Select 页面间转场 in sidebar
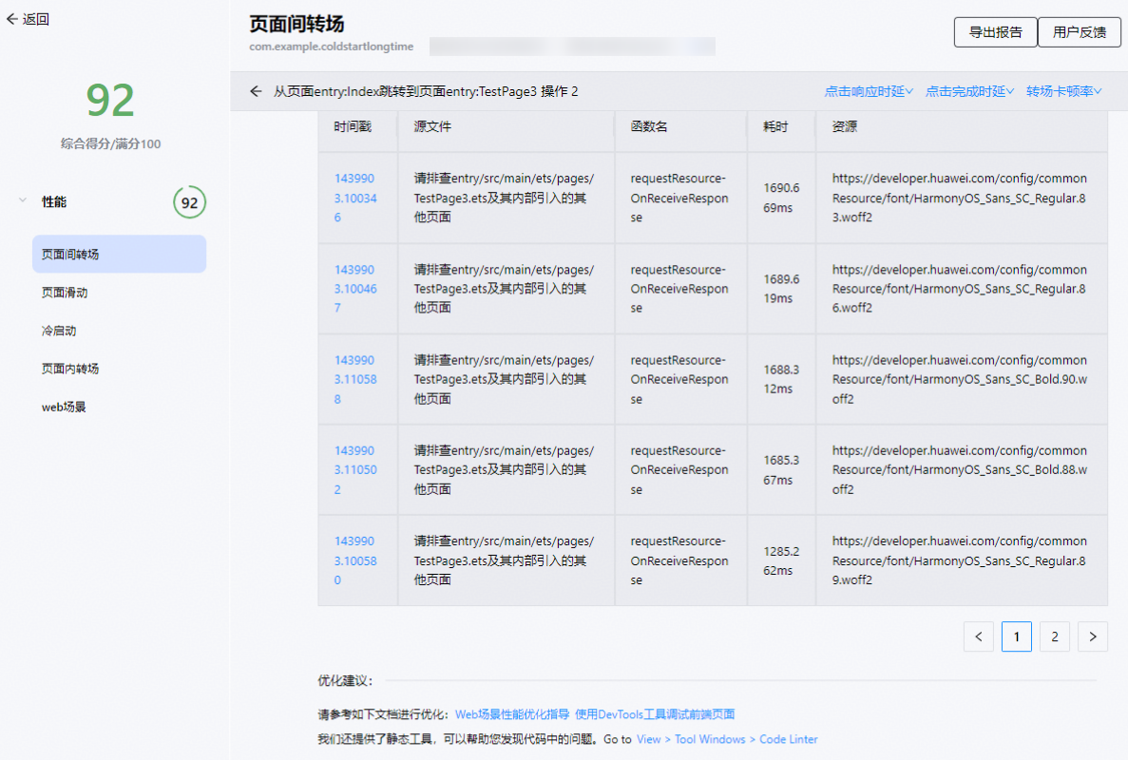 (119, 255)
